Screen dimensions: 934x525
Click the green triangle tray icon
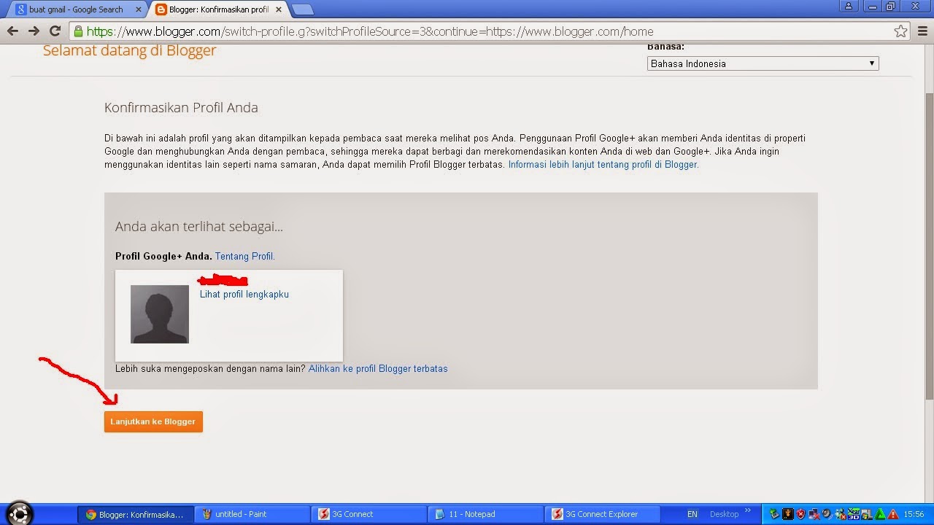[x=880, y=514]
